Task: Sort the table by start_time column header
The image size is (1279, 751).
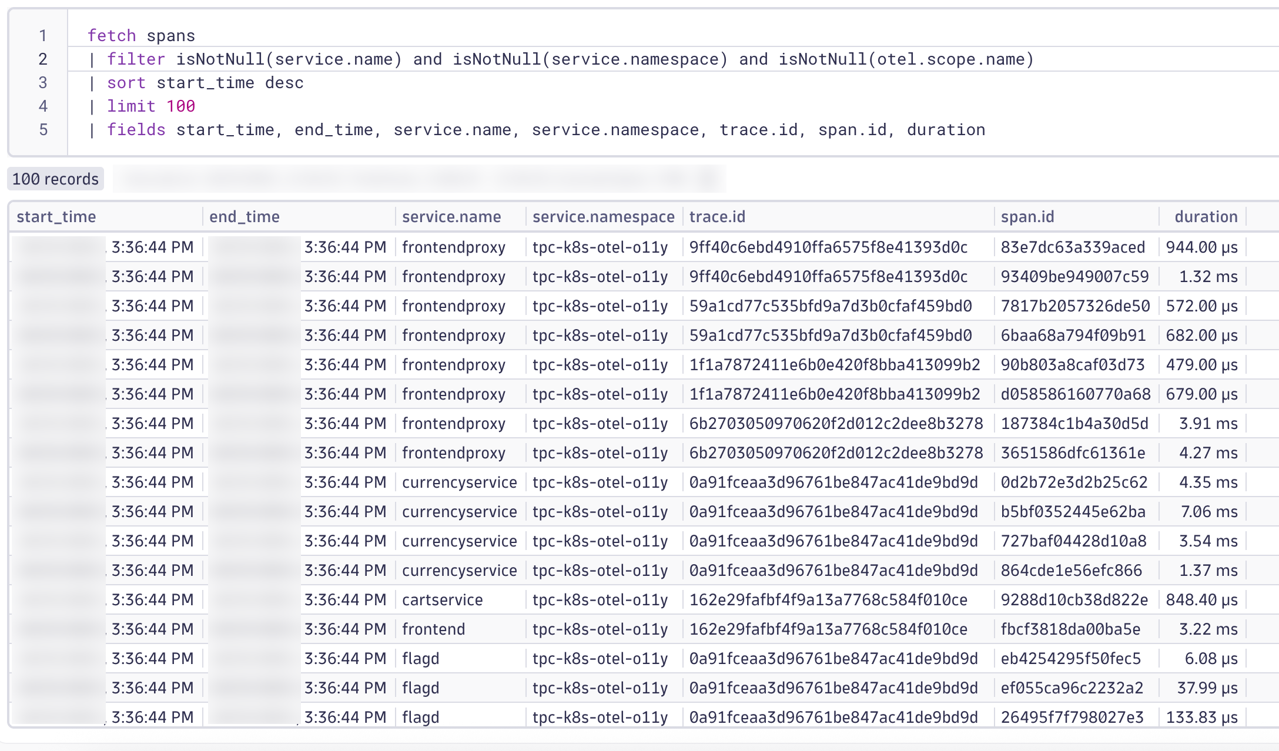Action: tap(56, 216)
